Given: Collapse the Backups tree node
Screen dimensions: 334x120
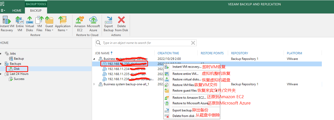Looking at the screenshot, I should pyautogui.click(x=1, y=64).
